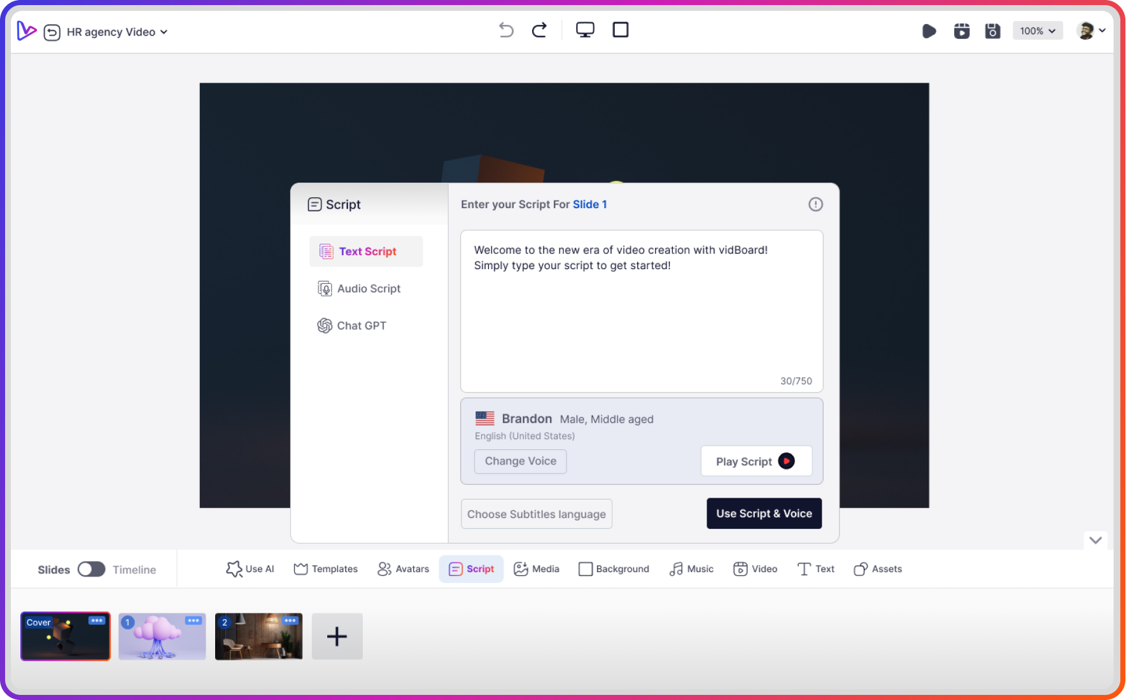Save the project using the save icon
Viewport: 1126px width, 700px height.
[x=992, y=30]
